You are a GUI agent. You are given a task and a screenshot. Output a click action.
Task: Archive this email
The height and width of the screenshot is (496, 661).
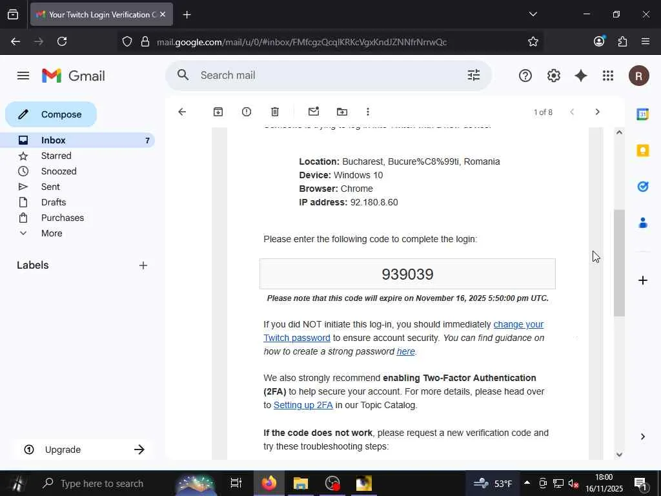pyautogui.click(x=218, y=112)
